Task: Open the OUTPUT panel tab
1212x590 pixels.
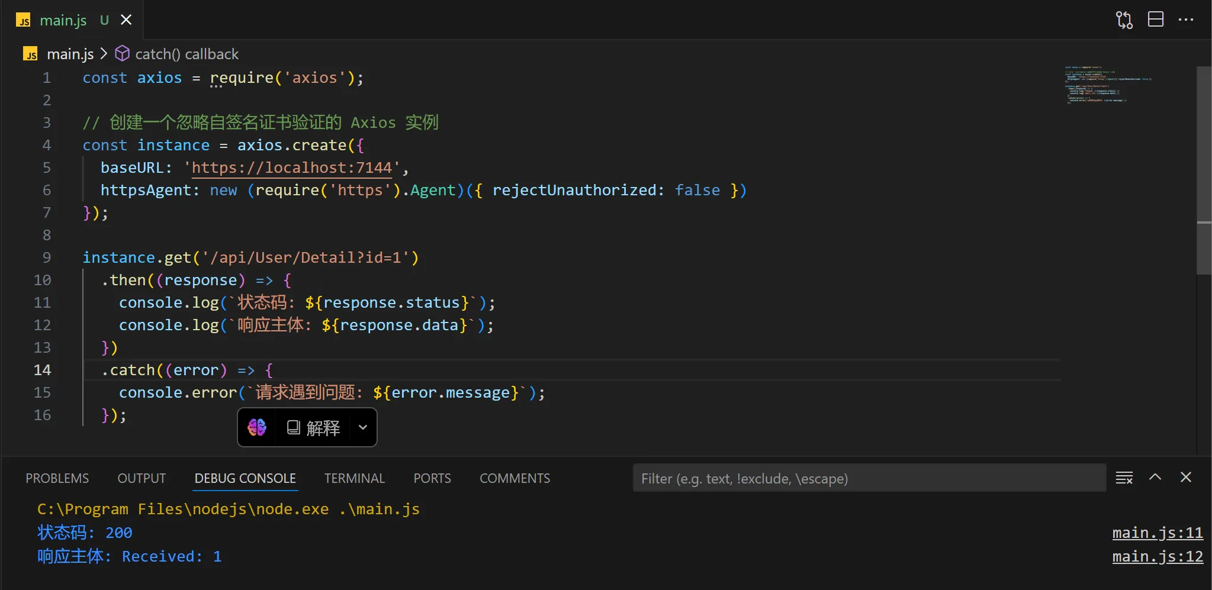Action: click(x=142, y=478)
